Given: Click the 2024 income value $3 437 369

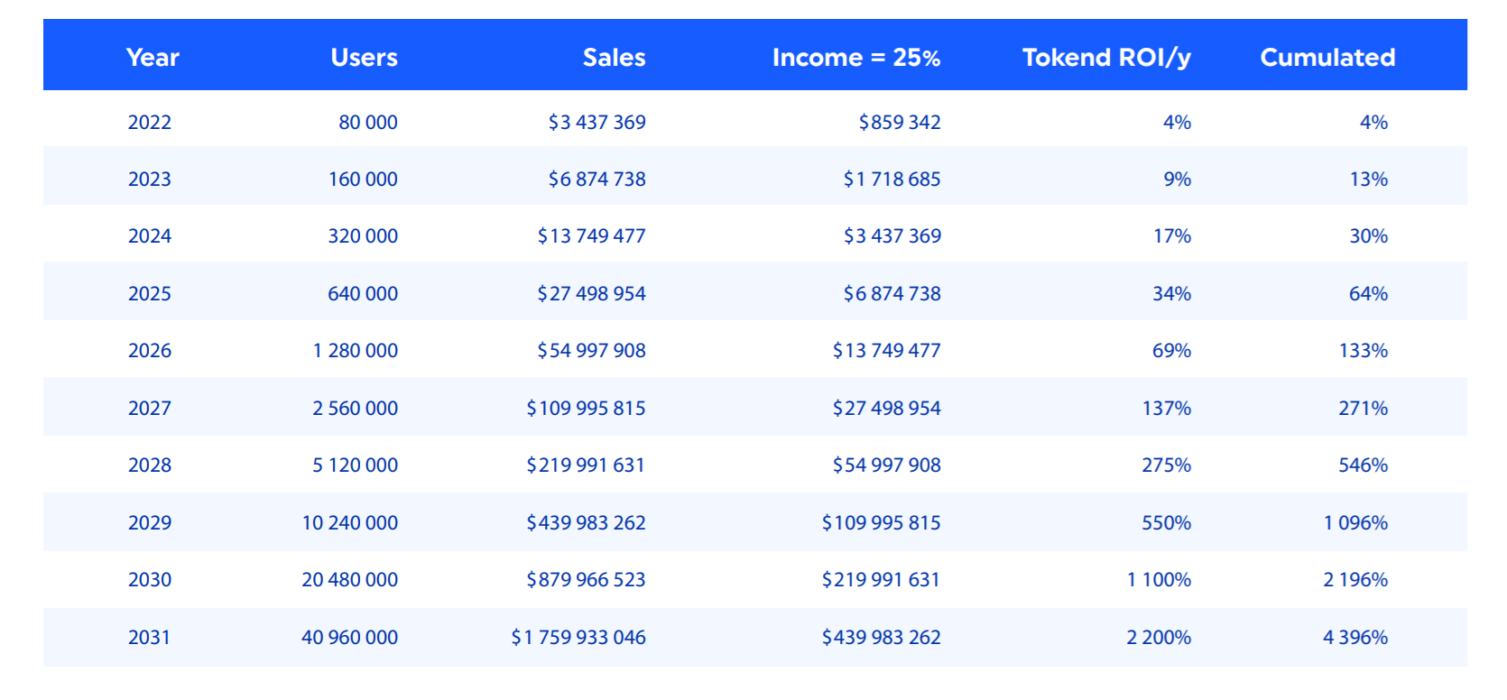Looking at the screenshot, I should tap(892, 235).
